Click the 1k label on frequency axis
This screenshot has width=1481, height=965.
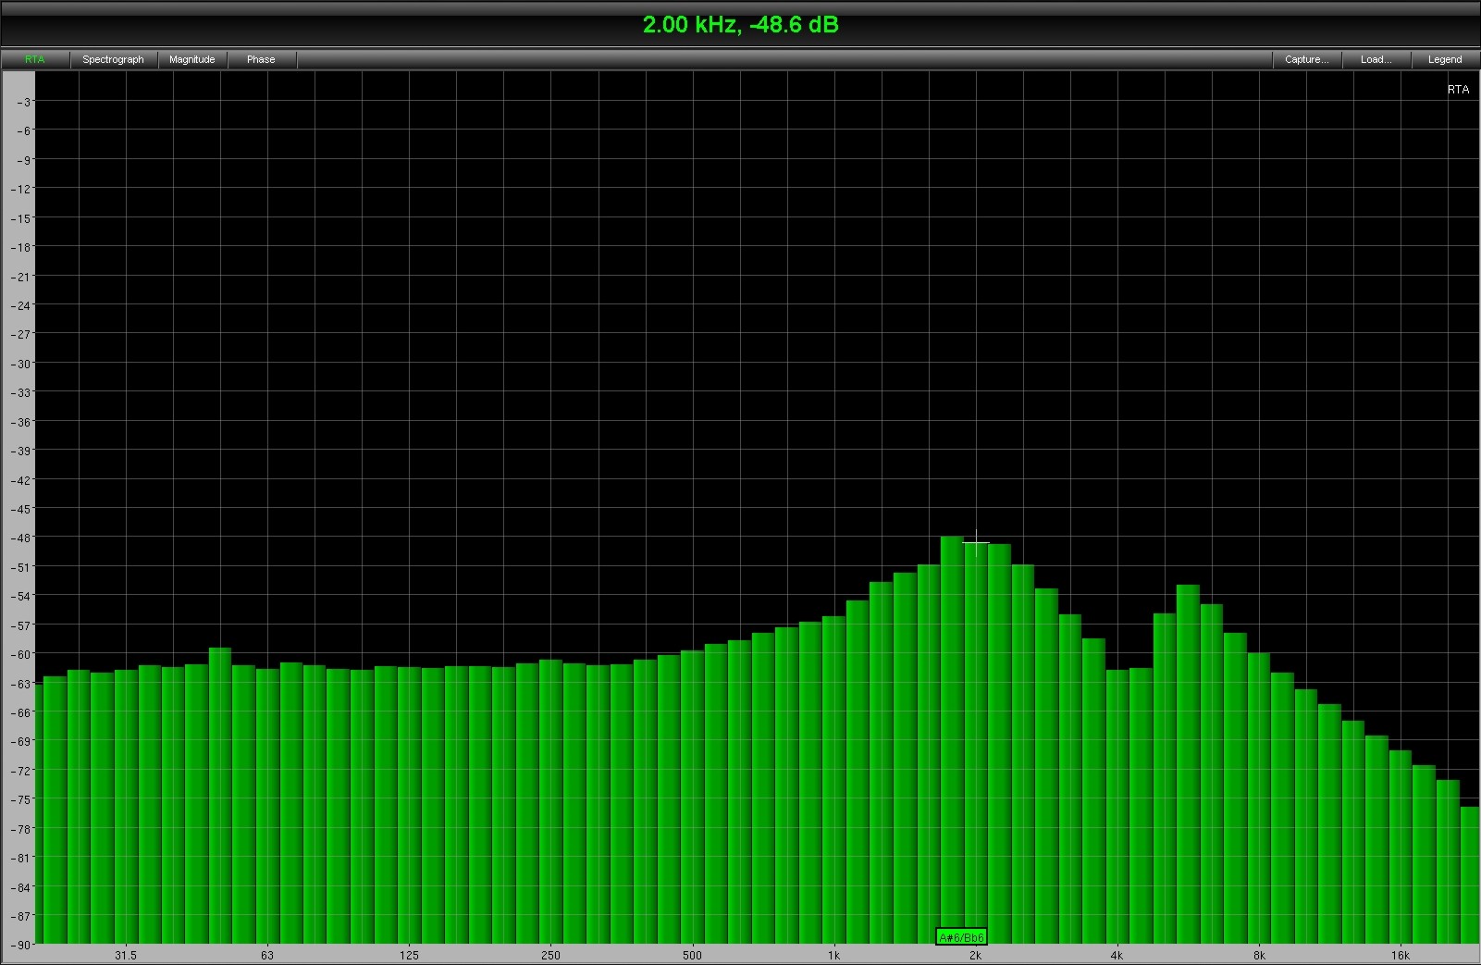(833, 956)
